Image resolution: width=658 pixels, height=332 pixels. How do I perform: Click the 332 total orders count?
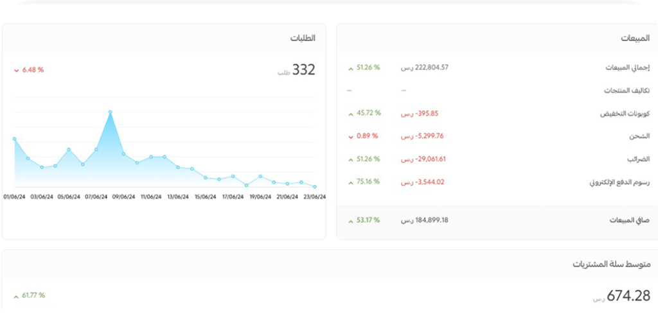pyautogui.click(x=303, y=70)
